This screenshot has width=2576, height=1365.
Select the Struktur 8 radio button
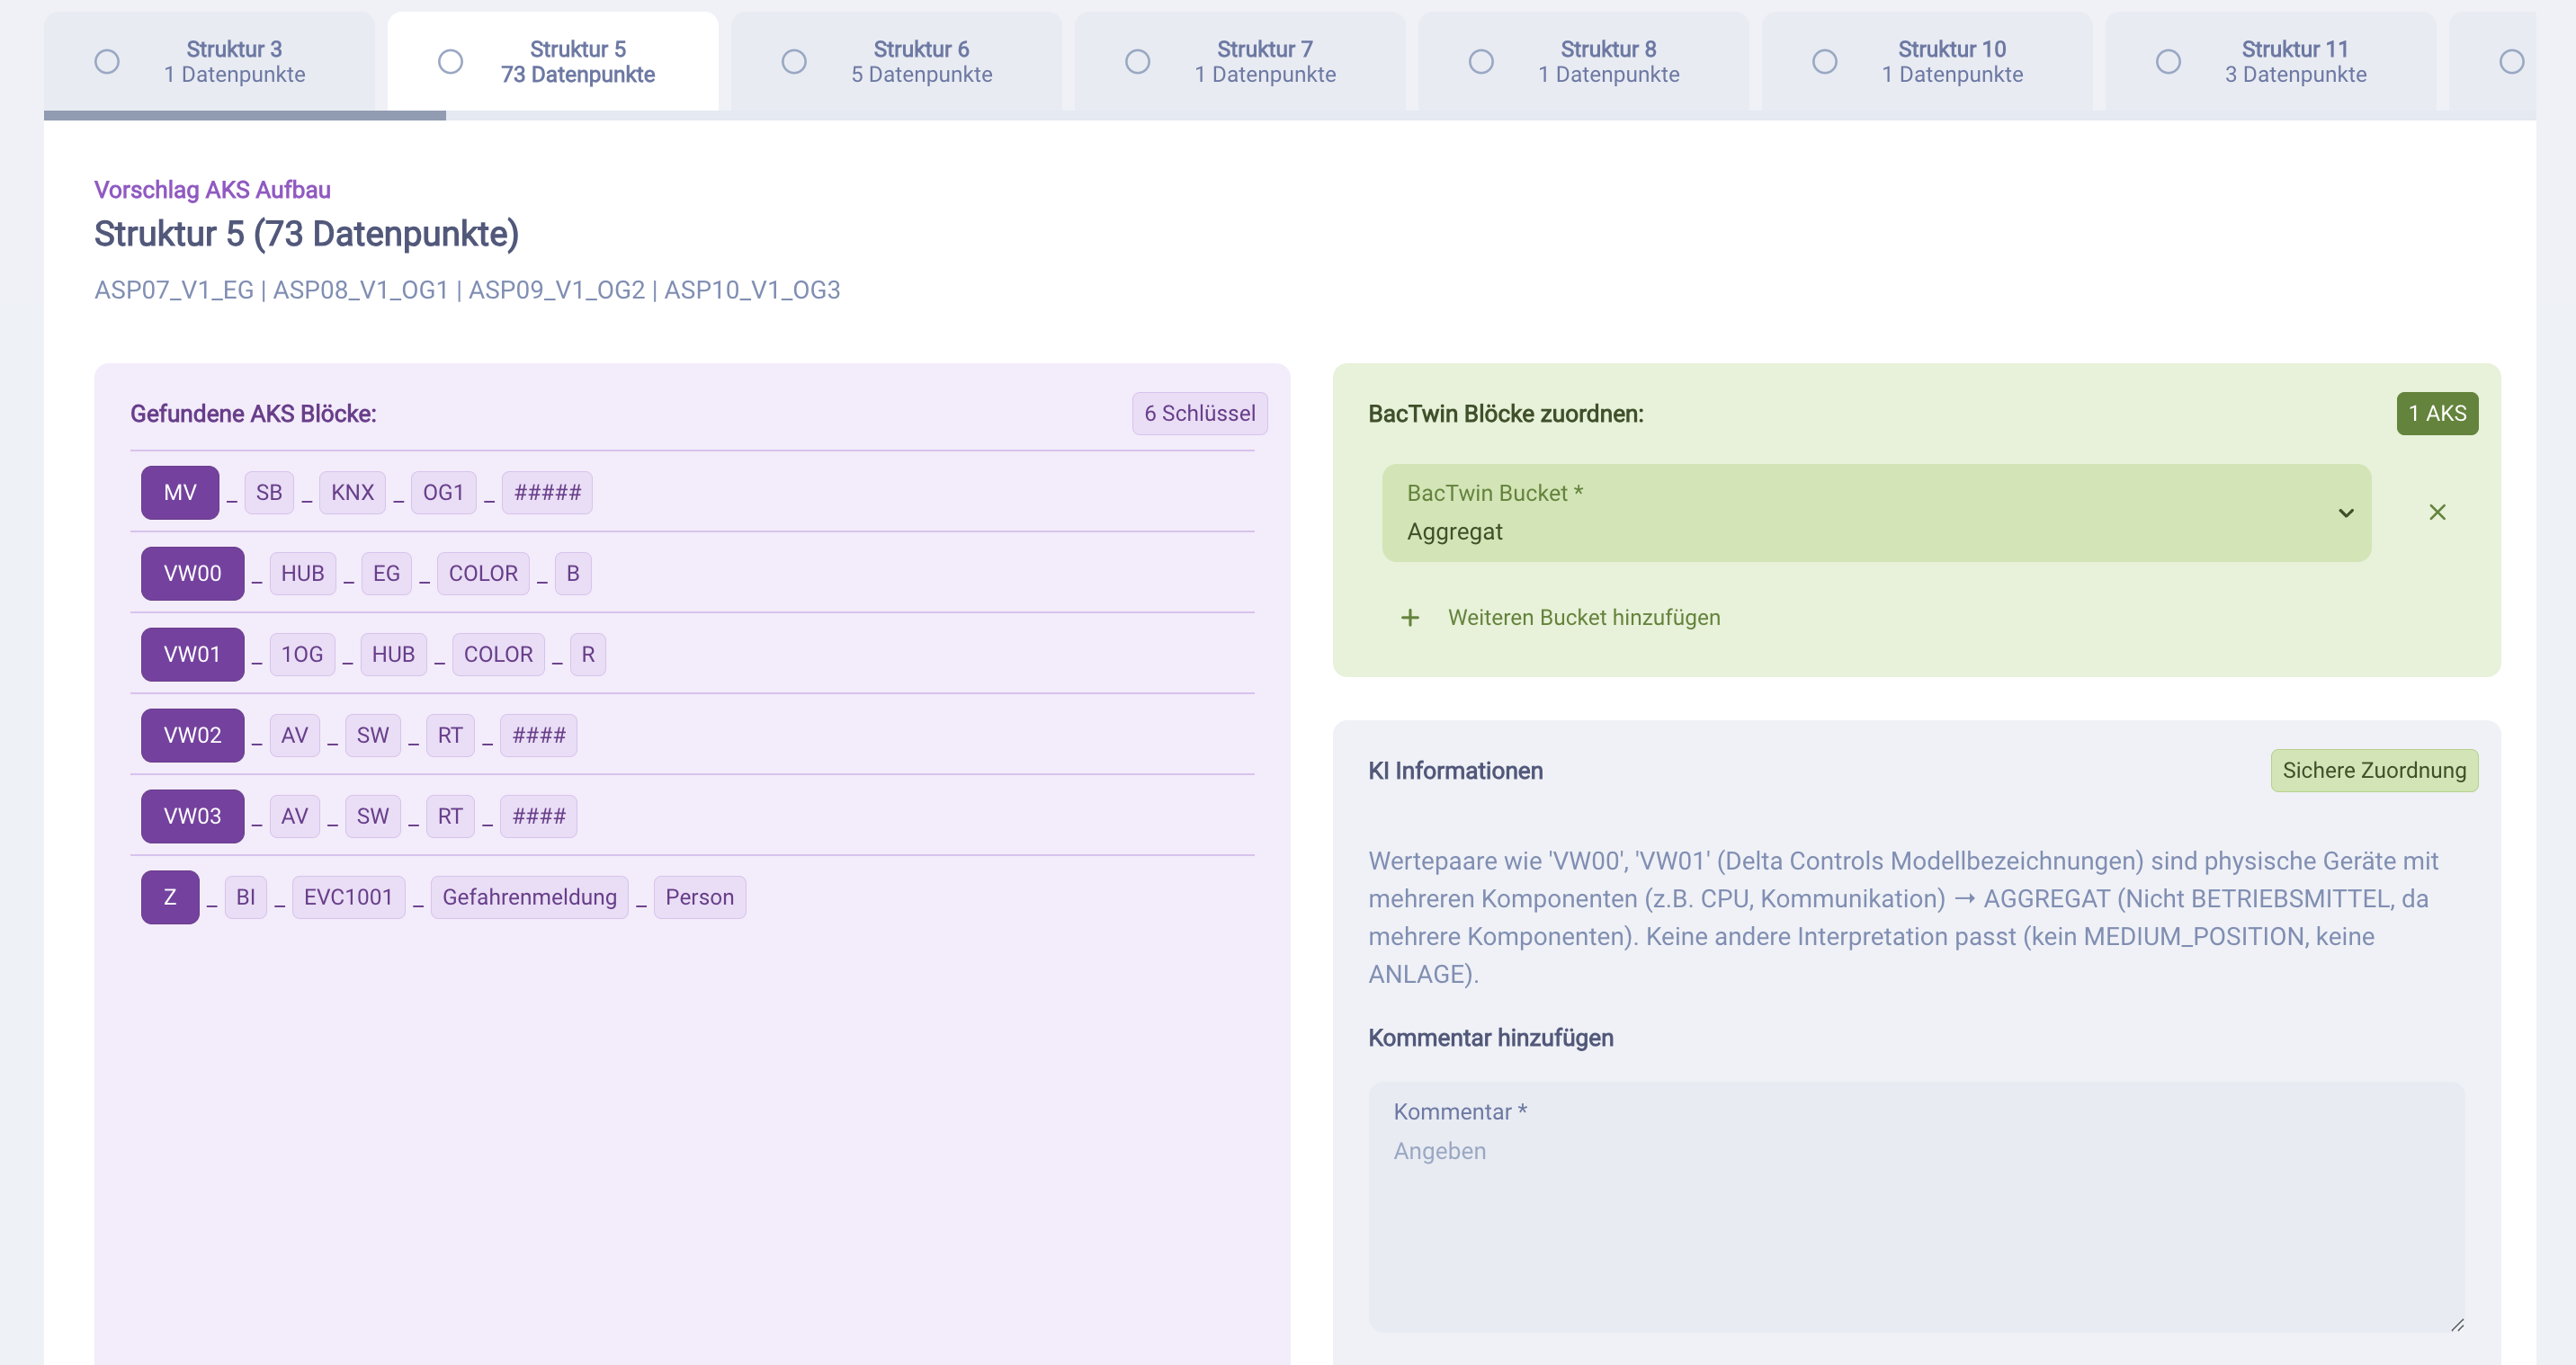(x=1481, y=62)
